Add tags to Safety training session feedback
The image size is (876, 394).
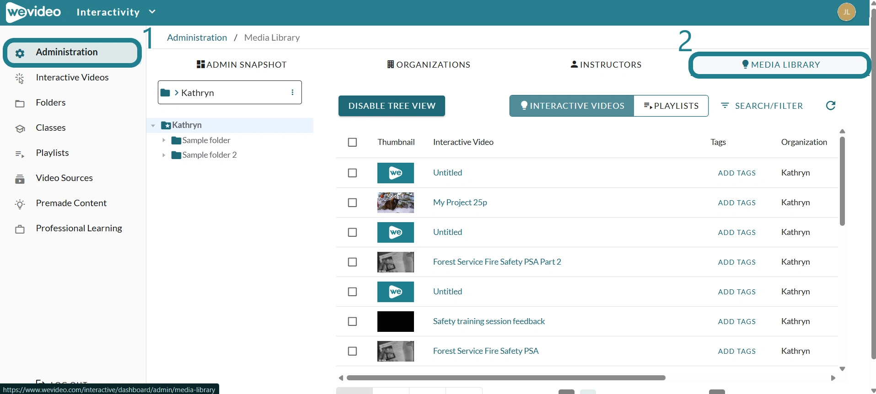736,321
